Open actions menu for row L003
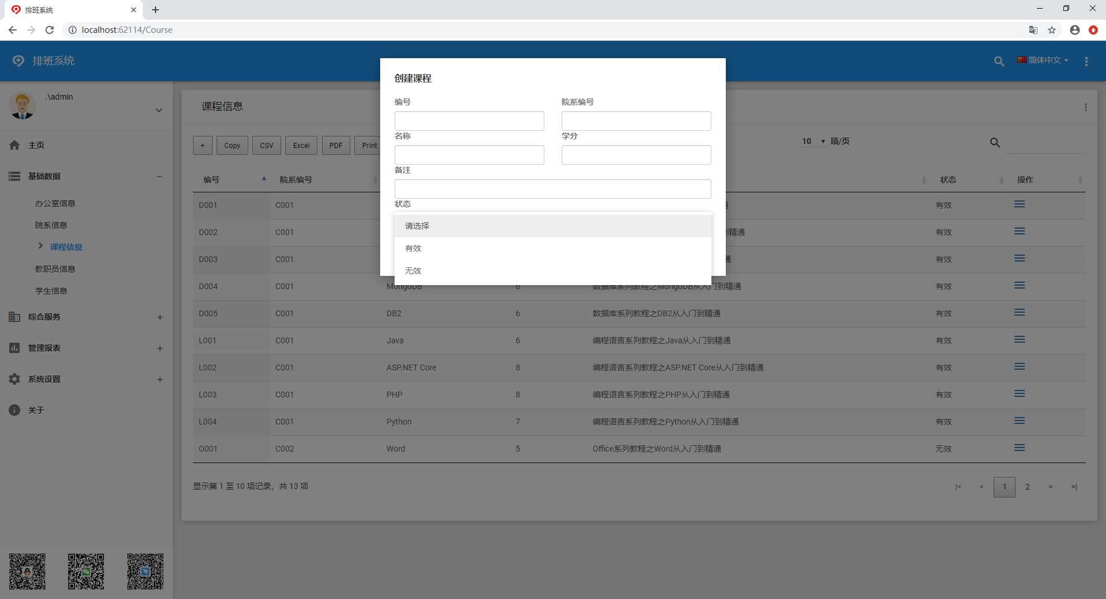The height and width of the screenshot is (599, 1106). [x=1020, y=393]
